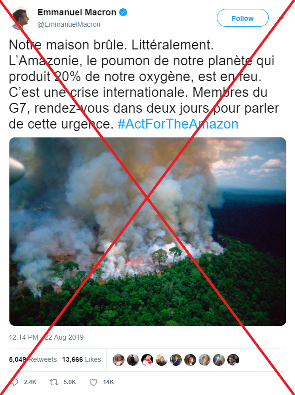Click the fifth liker avatar in suit
295x395 pixels.
tap(176, 360)
